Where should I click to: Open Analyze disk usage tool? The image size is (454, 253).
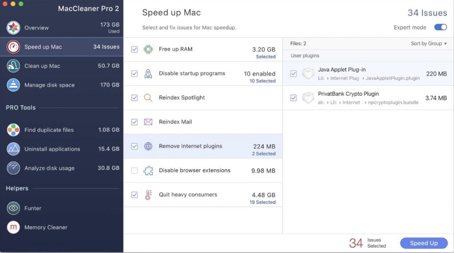62,168
